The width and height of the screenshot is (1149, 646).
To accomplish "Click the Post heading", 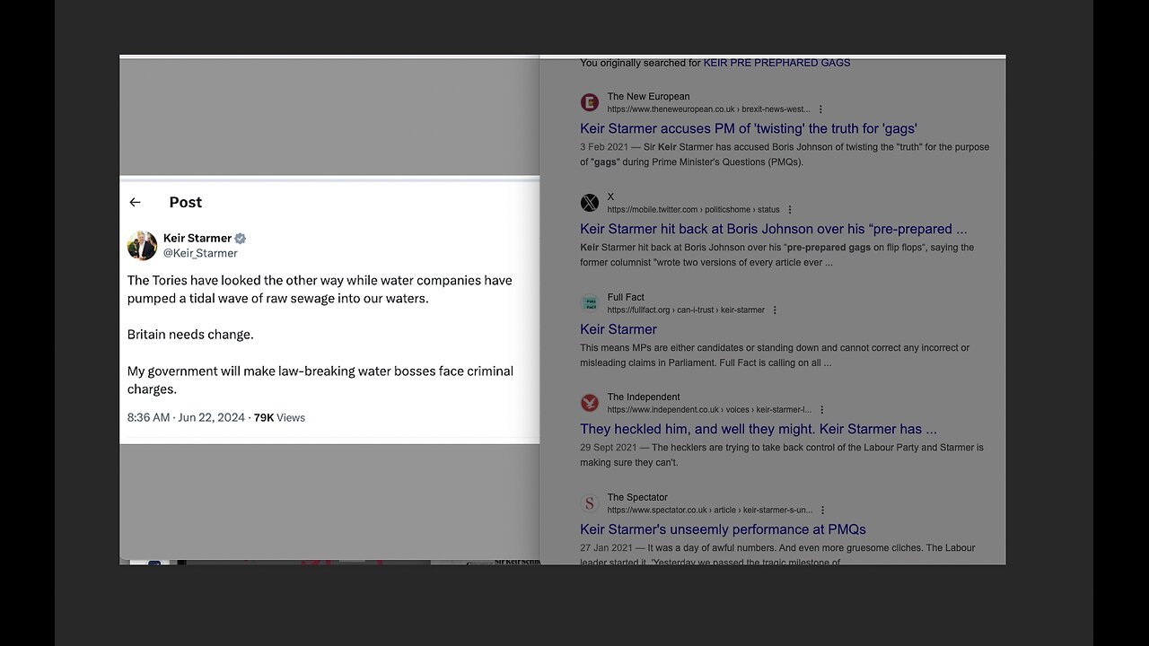I will pyautogui.click(x=186, y=203).
